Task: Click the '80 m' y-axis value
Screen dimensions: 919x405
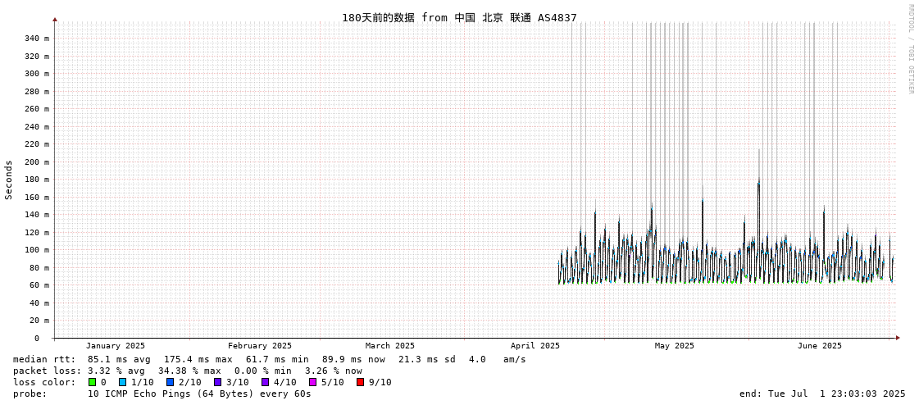Action: pos(39,268)
